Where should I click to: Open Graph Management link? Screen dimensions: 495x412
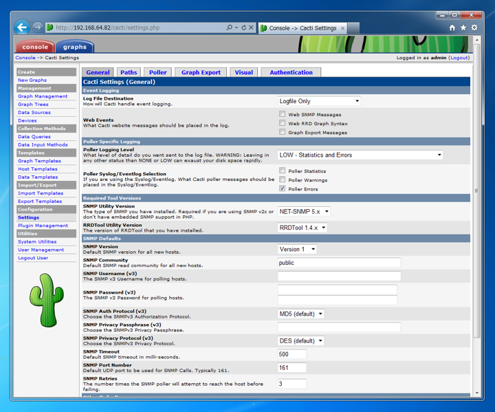[43, 96]
